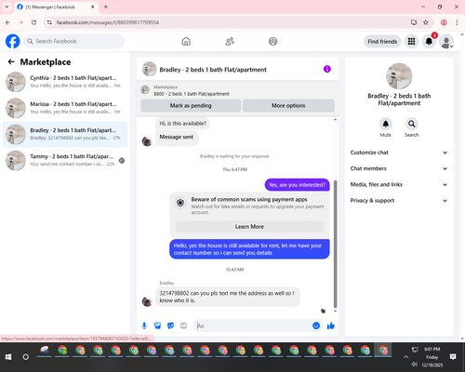Close the Messenger browser tab
Viewport: 465px width, 372px height.
93,7
